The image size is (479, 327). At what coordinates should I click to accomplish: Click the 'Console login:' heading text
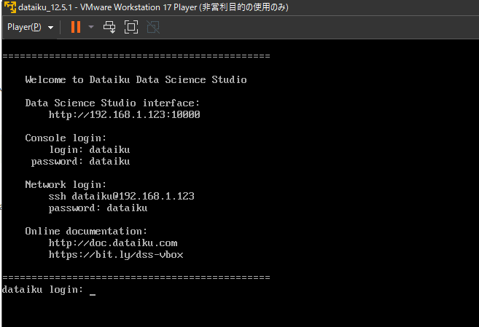[66, 138]
